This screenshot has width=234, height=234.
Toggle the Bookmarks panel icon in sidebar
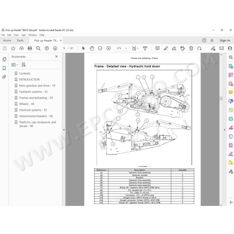[4, 68]
